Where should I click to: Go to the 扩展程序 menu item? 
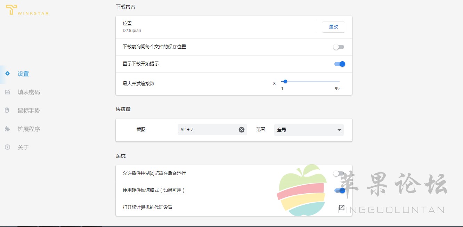click(x=29, y=129)
